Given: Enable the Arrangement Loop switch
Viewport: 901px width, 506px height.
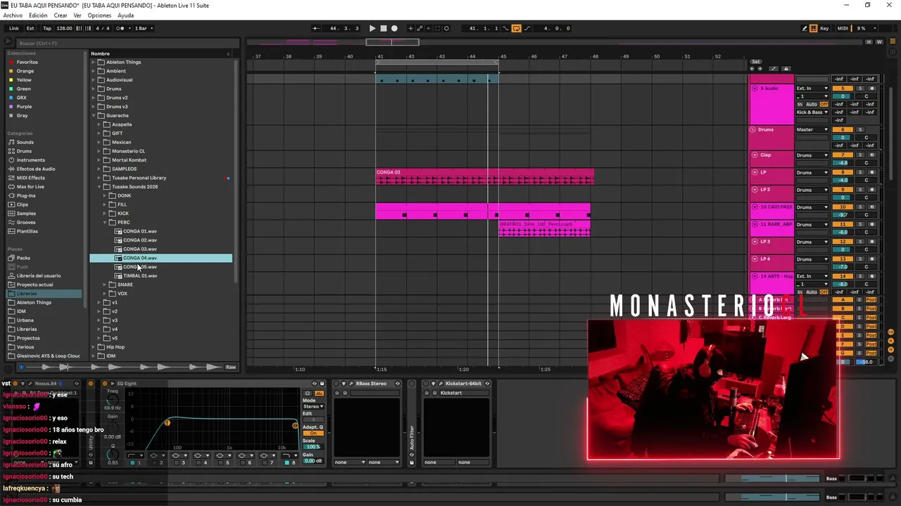Looking at the screenshot, I should pyautogui.click(x=516, y=28).
